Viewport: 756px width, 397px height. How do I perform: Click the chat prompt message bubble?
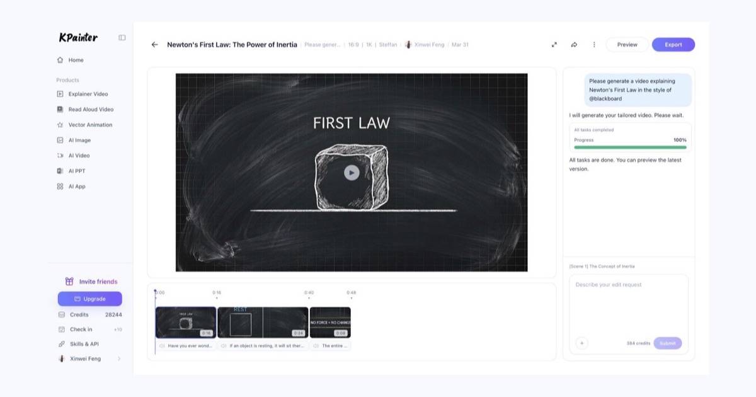pos(638,90)
